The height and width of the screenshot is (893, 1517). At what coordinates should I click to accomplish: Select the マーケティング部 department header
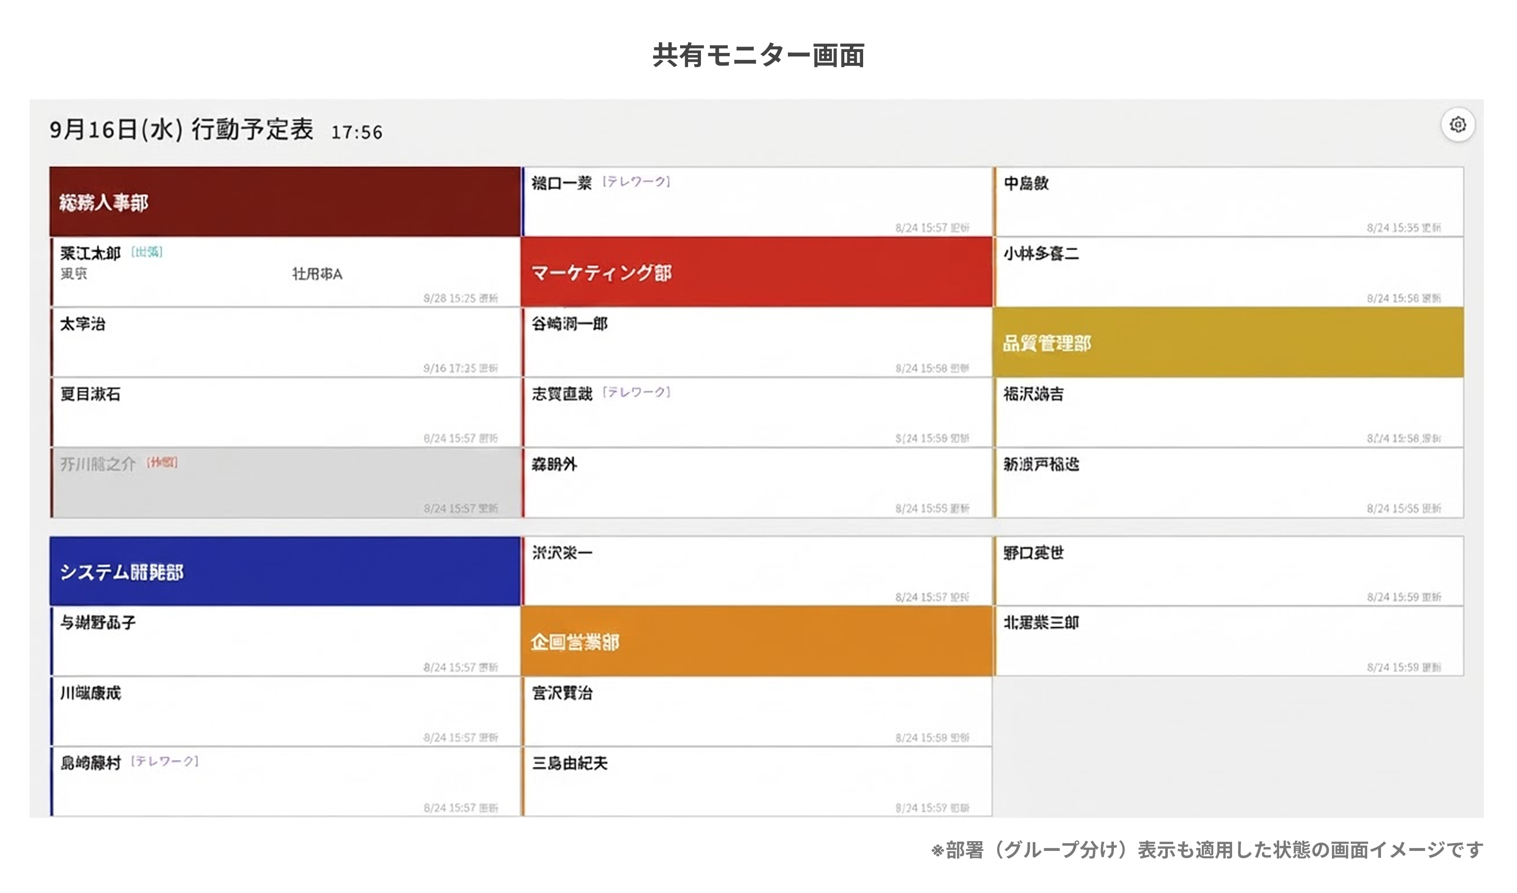757,272
